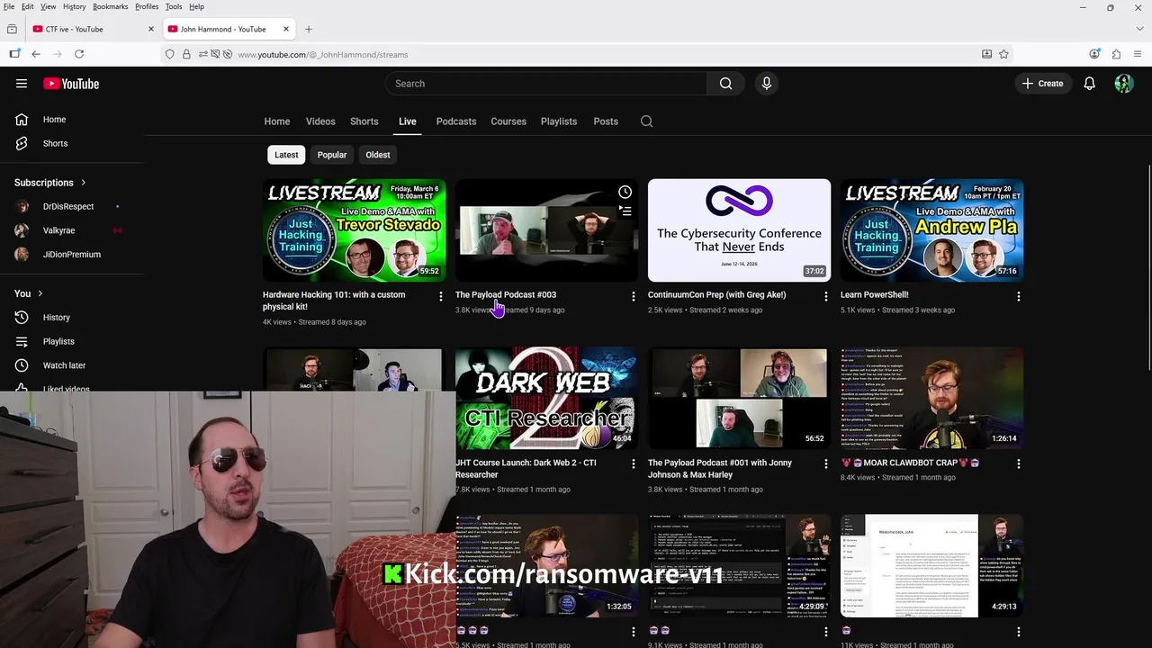1152x648 pixels.
Task: Switch to channel Playlists tab
Action: (x=559, y=121)
